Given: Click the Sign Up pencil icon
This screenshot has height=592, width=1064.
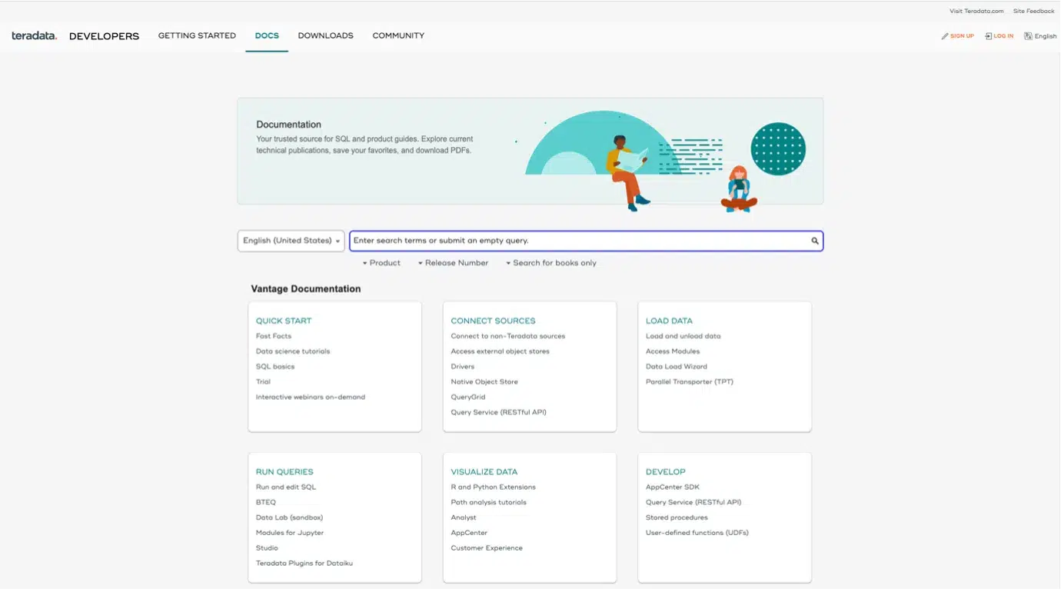Looking at the screenshot, I should point(945,36).
